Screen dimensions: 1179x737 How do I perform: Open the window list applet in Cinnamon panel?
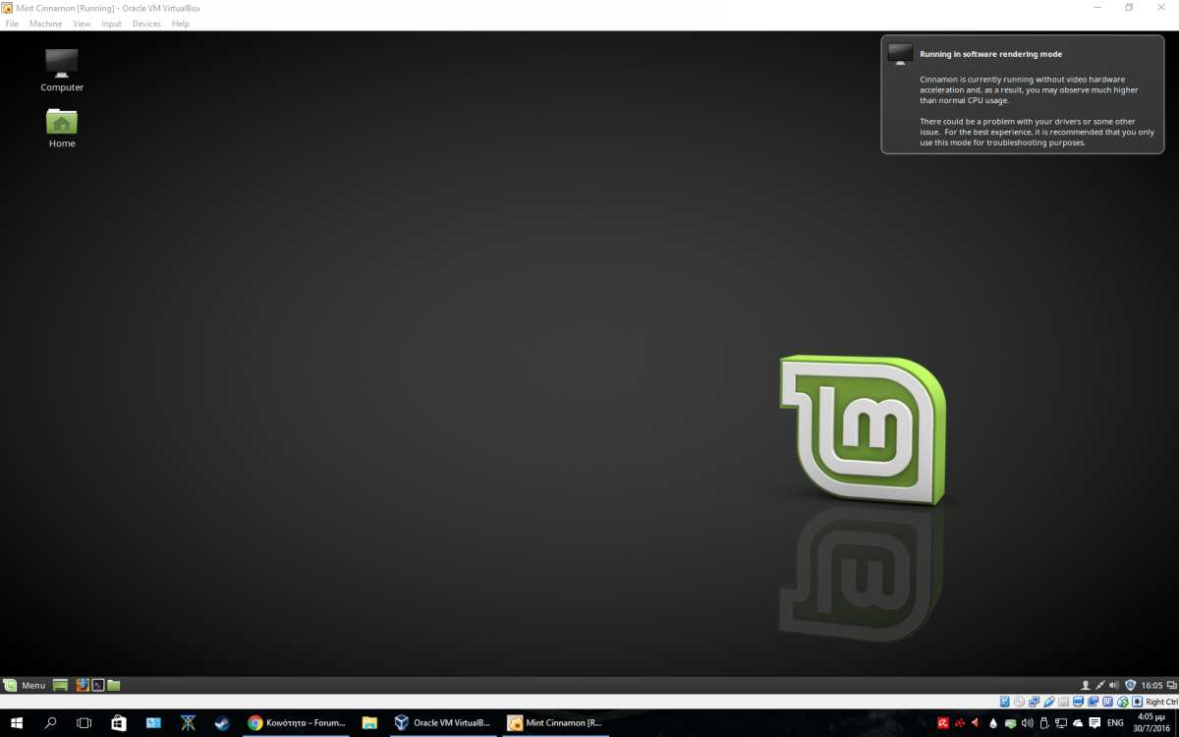point(1171,685)
